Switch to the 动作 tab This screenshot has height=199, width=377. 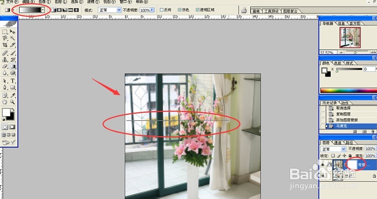point(345,103)
